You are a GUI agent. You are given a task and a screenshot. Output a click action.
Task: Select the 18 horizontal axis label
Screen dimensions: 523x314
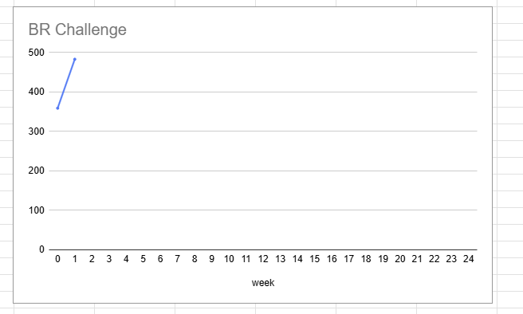(366, 259)
